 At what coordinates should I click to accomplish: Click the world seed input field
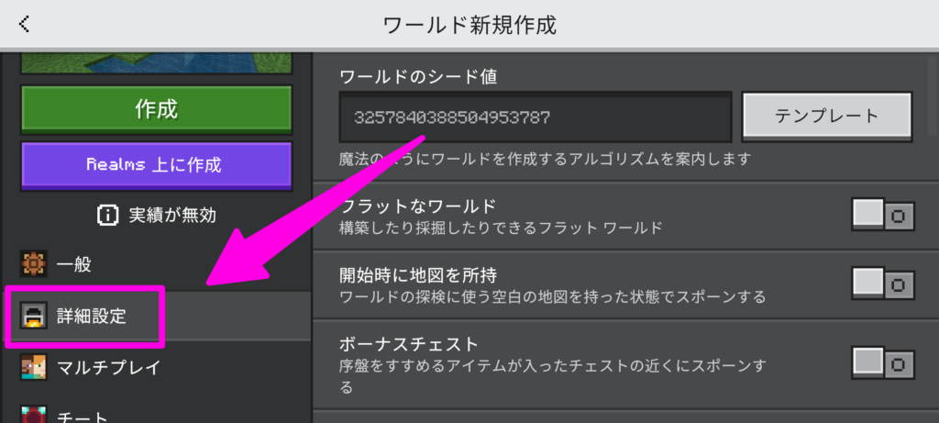pos(536,117)
